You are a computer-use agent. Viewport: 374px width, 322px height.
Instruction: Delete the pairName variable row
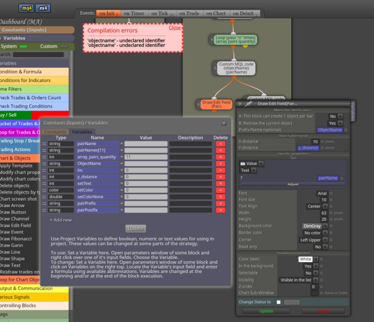pyautogui.click(x=220, y=144)
